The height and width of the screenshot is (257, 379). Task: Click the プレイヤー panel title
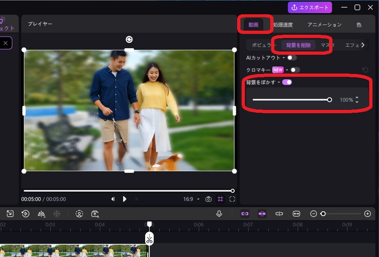coord(40,24)
